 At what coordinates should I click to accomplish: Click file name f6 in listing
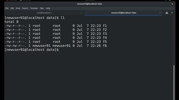pos(105,46)
